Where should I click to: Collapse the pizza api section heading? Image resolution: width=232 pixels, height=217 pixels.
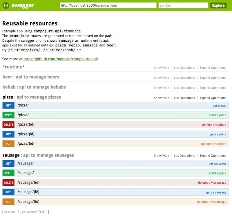(x=32, y=97)
